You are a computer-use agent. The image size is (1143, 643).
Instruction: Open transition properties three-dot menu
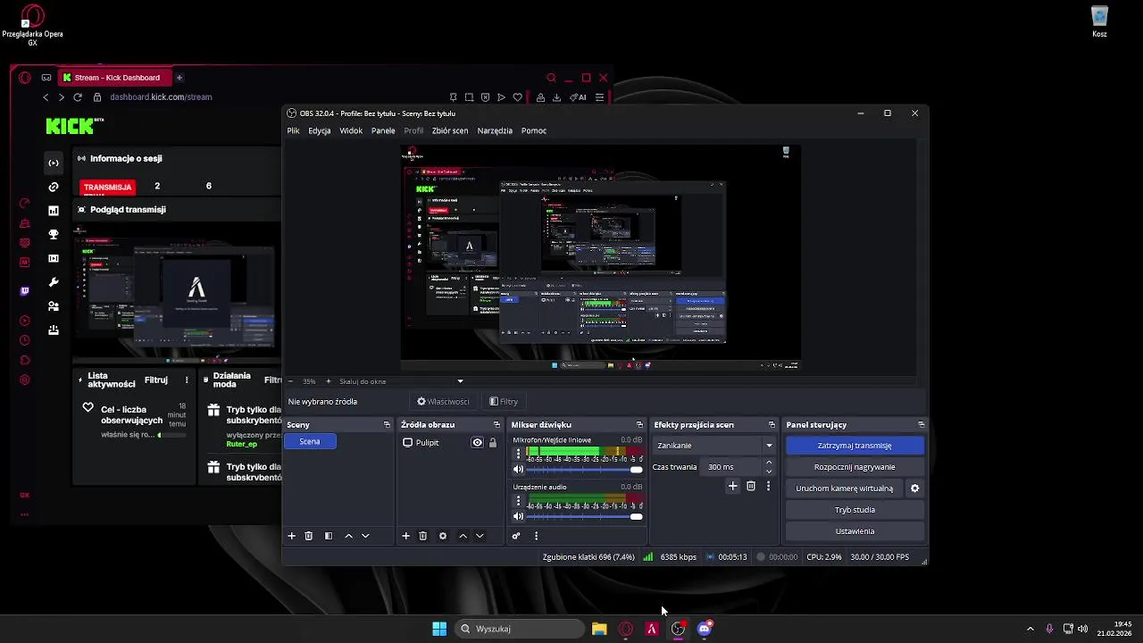point(768,486)
